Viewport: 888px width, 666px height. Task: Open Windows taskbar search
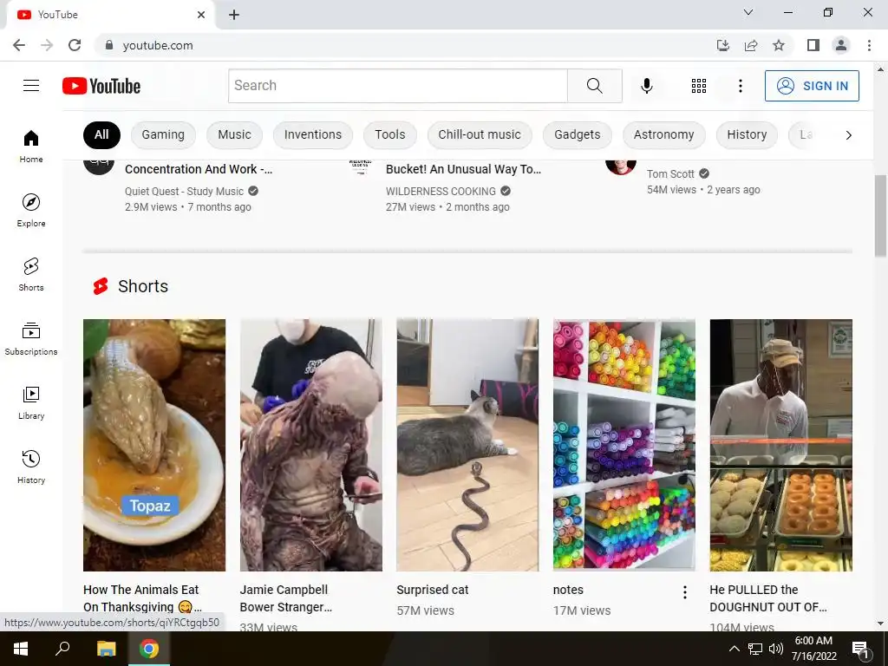point(62,649)
